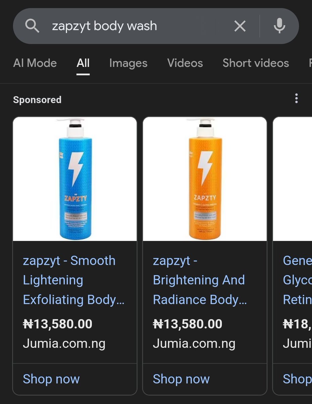This screenshot has height=404, width=312.
Task: Switch to AI Mode tab
Action: 35,63
